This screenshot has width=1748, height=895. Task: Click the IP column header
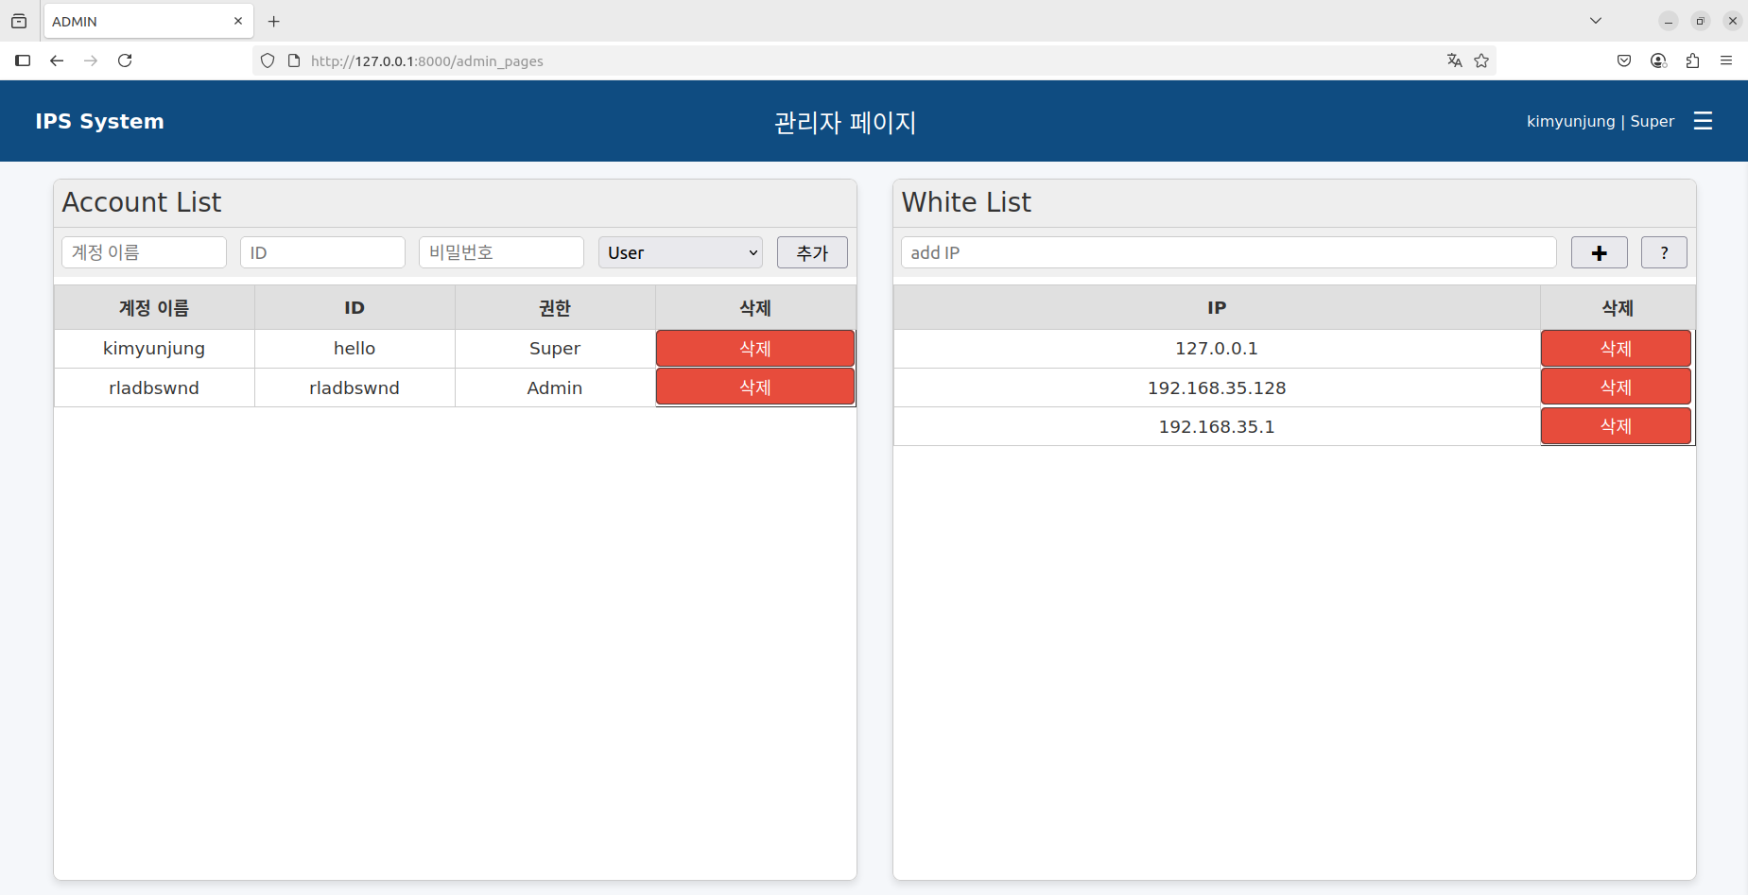(1217, 307)
